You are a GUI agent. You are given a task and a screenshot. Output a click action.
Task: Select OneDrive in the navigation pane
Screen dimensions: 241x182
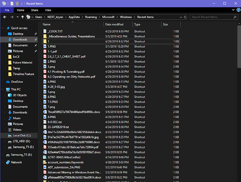17,82
